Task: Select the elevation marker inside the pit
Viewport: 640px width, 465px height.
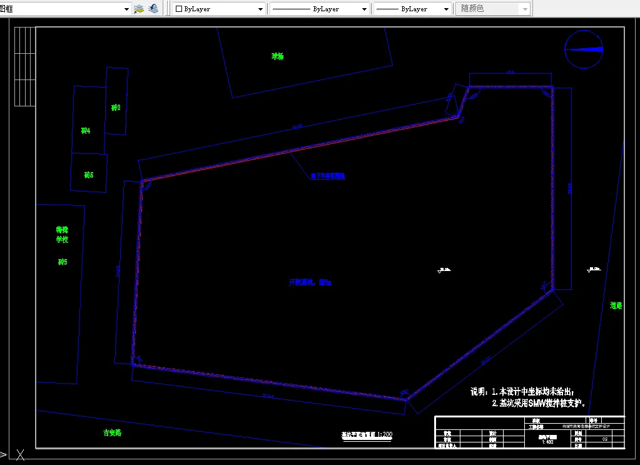Action: pos(444,270)
